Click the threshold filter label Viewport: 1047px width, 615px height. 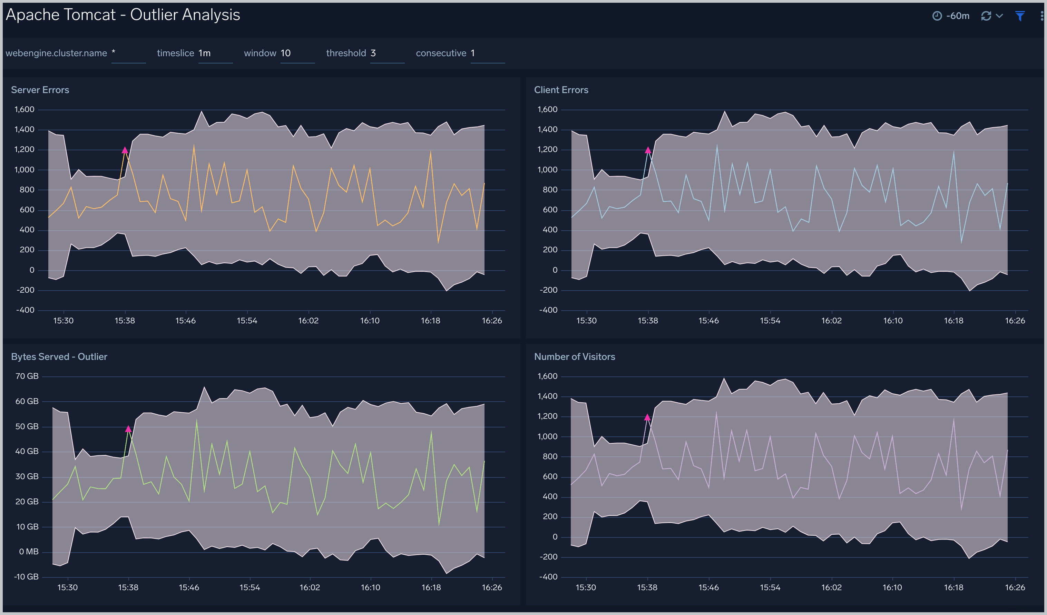click(x=346, y=53)
